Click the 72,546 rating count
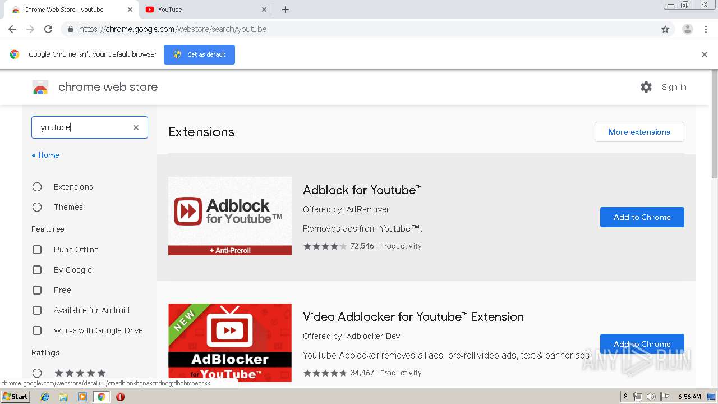The height and width of the screenshot is (404, 718). (x=362, y=246)
